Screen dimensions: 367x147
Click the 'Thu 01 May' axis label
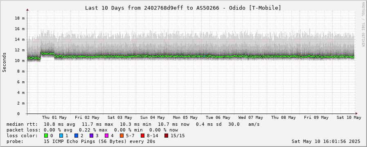[54, 118]
